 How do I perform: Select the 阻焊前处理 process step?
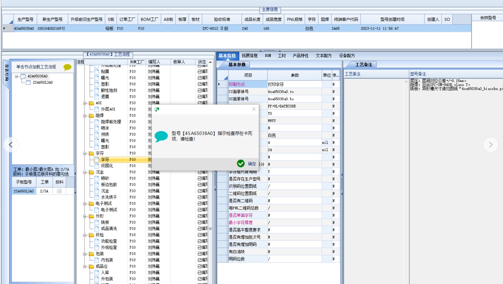tap(111, 122)
